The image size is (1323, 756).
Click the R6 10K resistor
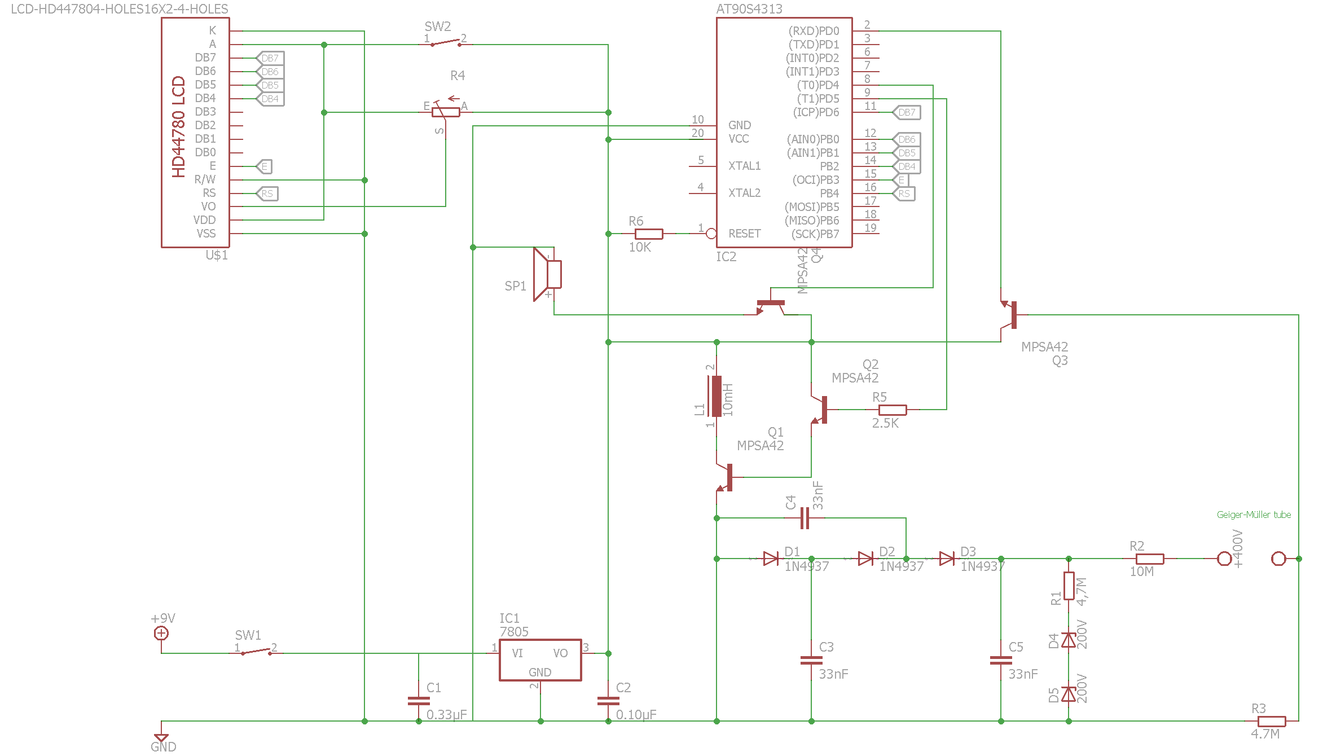tap(649, 234)
